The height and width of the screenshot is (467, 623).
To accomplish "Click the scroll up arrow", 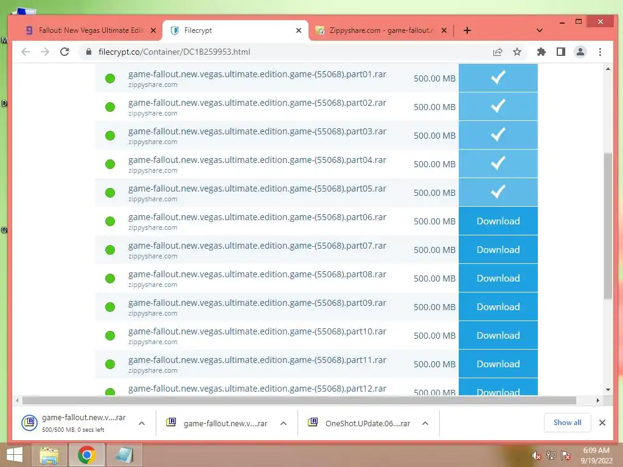I will click(608, 69).
